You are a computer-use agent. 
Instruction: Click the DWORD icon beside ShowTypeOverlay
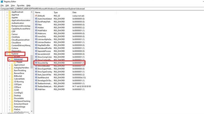click(36, 72)
